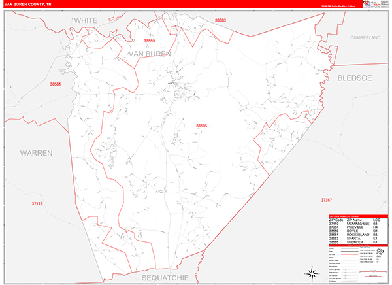Click the WHITE county label
392x285 pixels.
point(86,20)
